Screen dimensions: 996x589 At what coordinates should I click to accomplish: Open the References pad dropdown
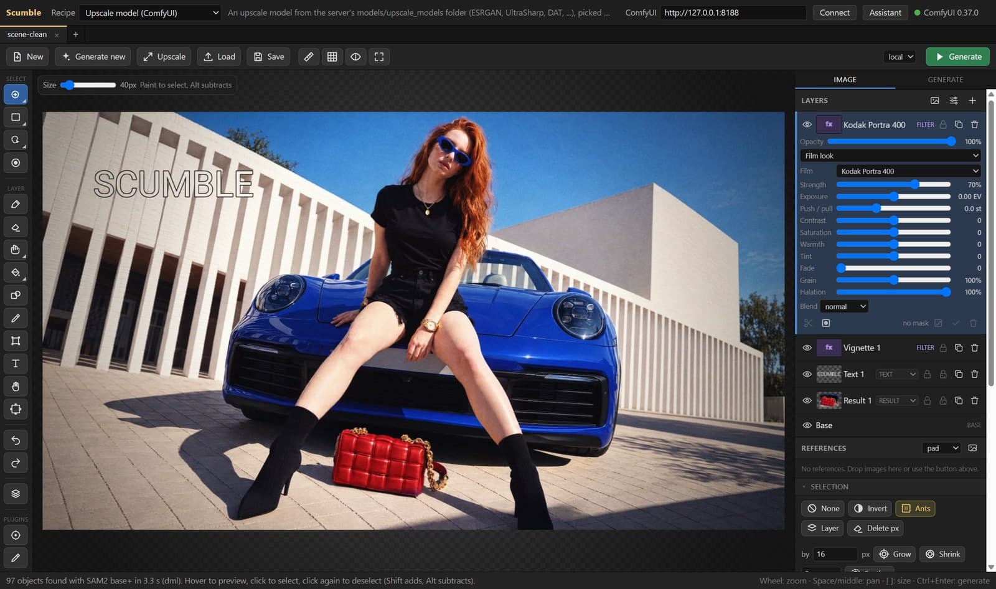pyautogui.click(x=942, y=448)
